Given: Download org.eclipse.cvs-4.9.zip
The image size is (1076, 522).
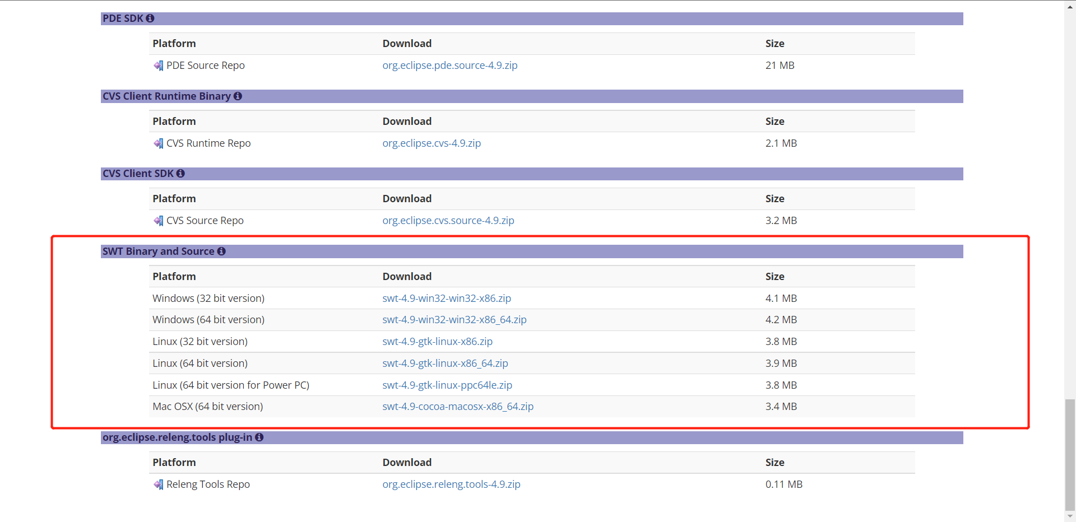Looking at the screenshot, I should pyautogui.click(x=432, y=143).
